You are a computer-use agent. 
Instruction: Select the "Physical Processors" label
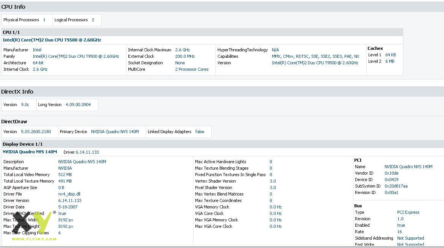(x=21, y=20)
